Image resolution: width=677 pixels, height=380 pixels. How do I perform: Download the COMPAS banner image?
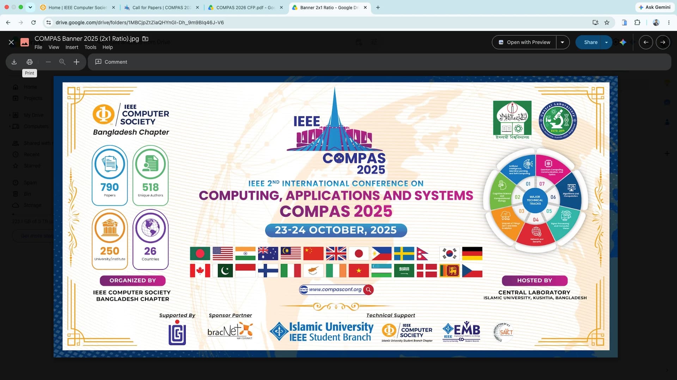pyautogui.click(x=14, y=62)
